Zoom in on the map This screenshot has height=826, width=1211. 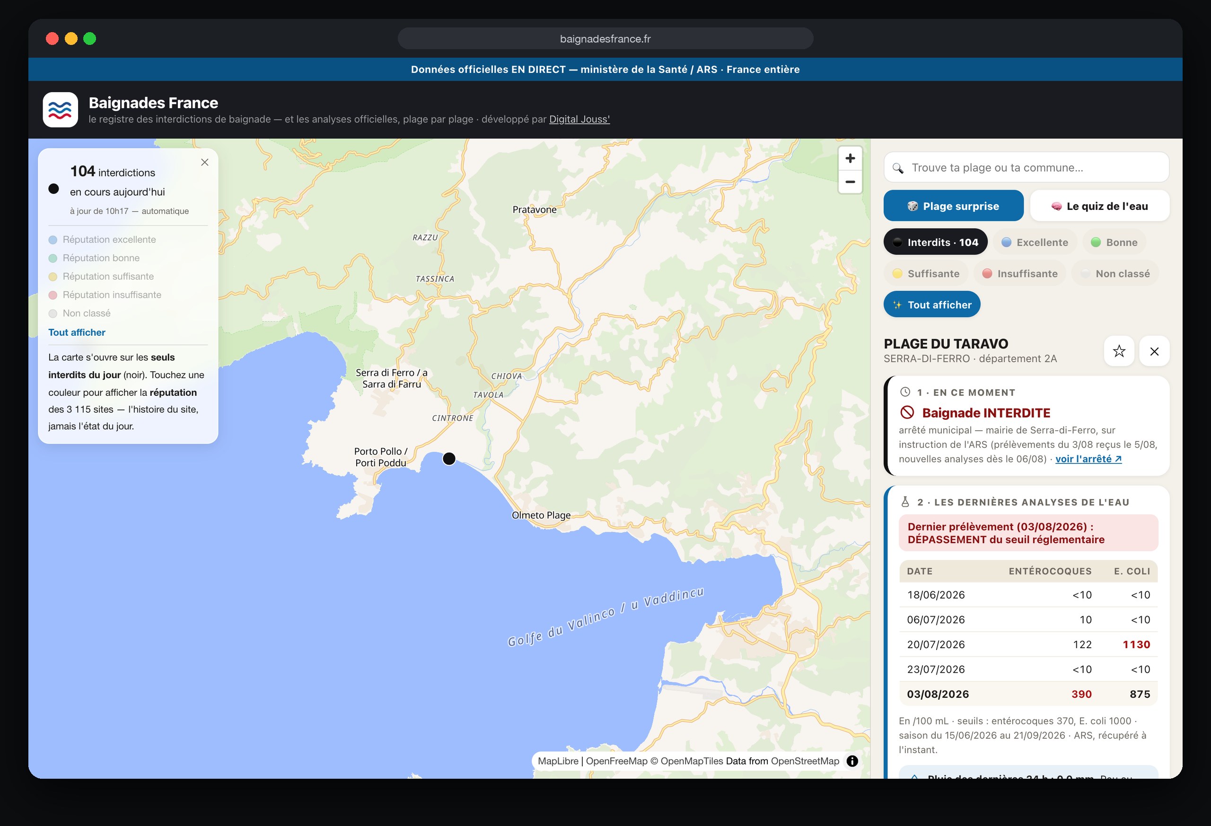850,158
